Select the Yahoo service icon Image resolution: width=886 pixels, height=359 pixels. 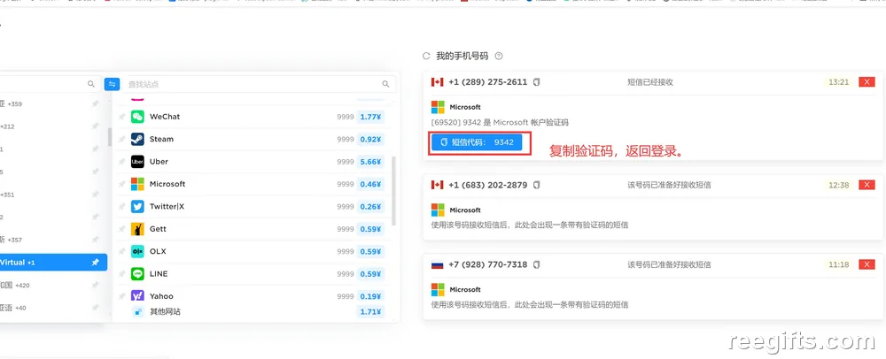coord(137,296)
